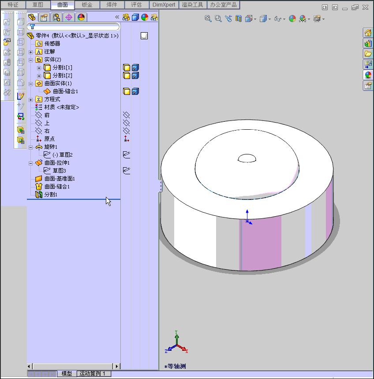Collapse the display pane with « button

click(x=117, y=17)
